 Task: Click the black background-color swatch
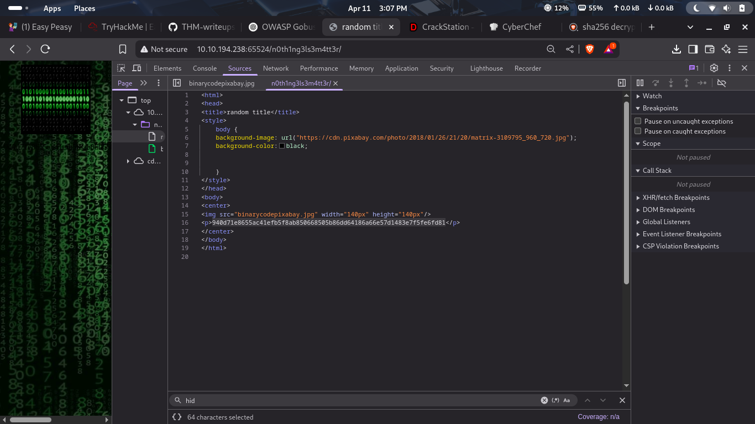coord(282,146)
